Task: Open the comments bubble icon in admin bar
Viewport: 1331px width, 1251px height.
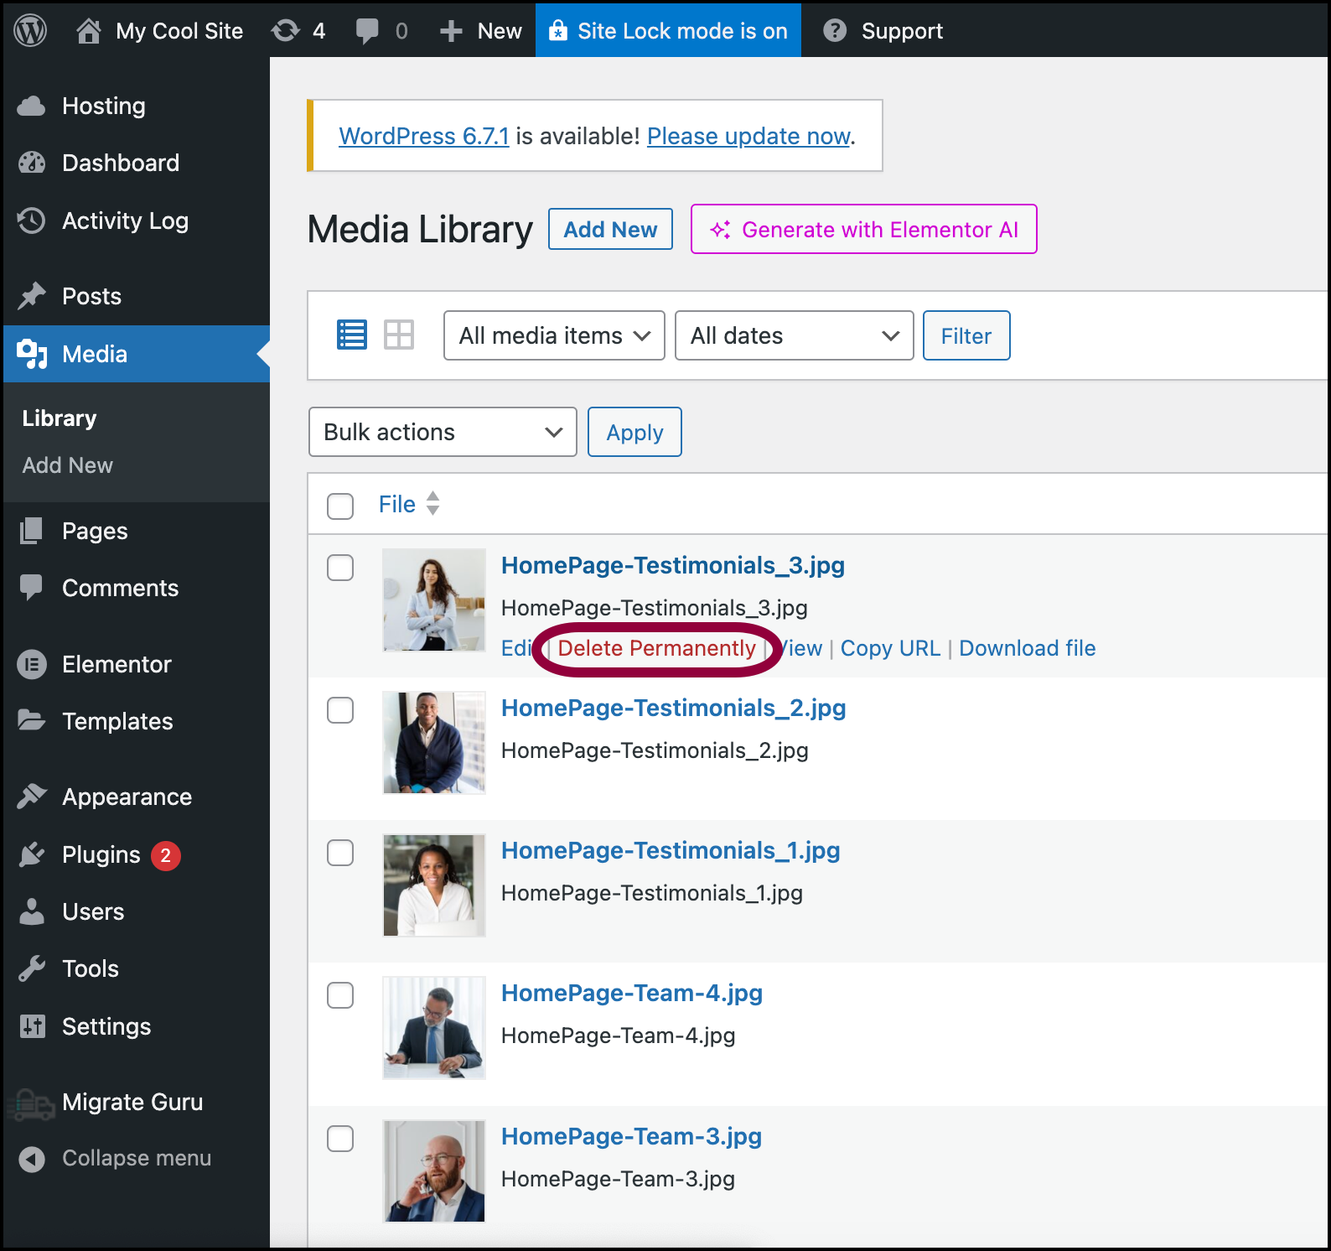Action: click(367, 31)
